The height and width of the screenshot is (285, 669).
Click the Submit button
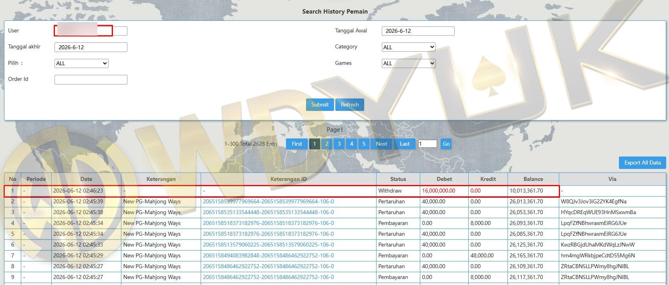(320, 104)
